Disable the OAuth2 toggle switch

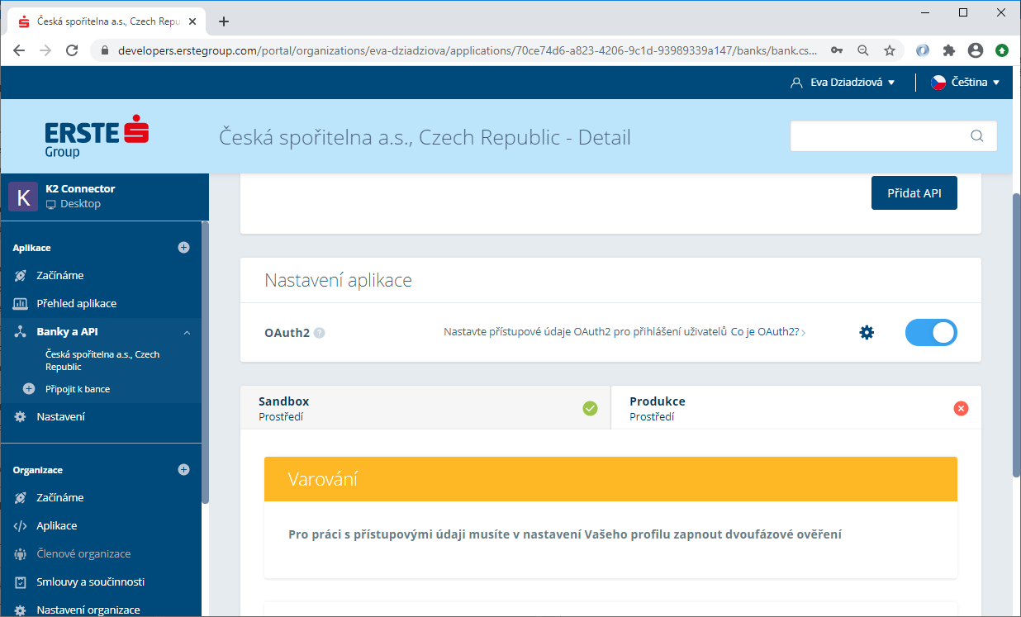coord(931,333)
